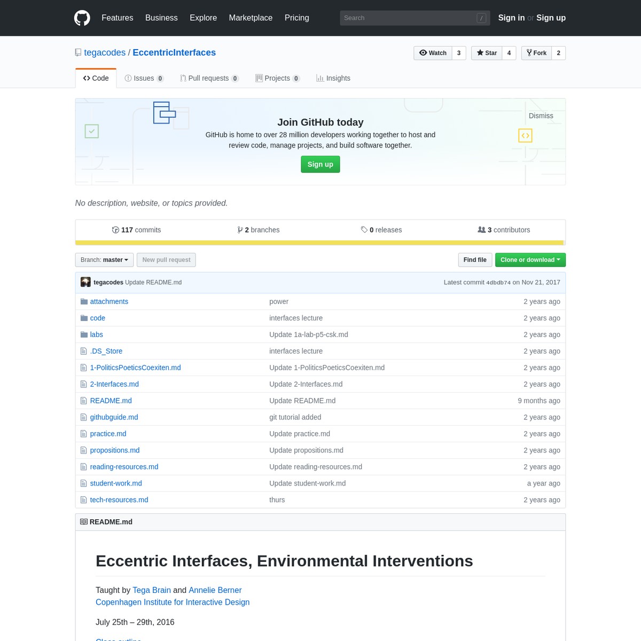This screenshot has width=641, height=641.
Task: Click the attachments folder icon
Action: 84,301
